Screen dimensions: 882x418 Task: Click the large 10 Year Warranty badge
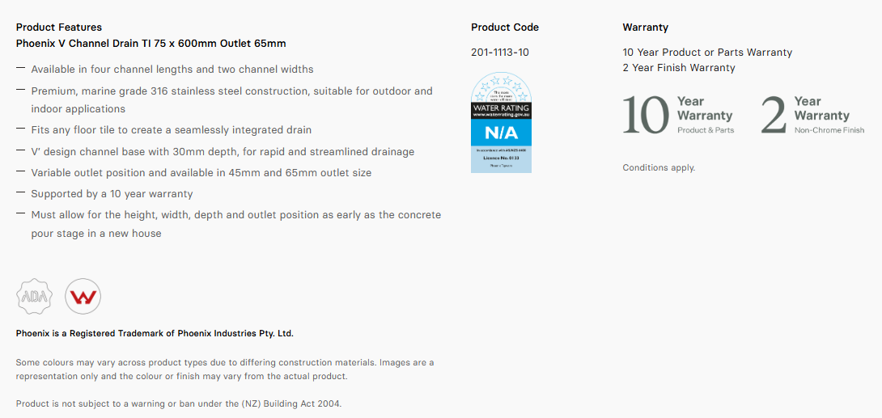[678, 115]
